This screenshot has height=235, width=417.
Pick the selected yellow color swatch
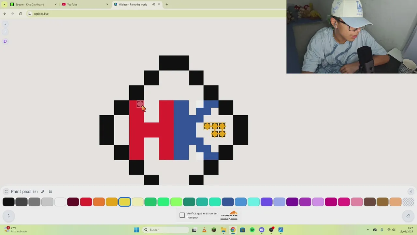tap(125, 202)
